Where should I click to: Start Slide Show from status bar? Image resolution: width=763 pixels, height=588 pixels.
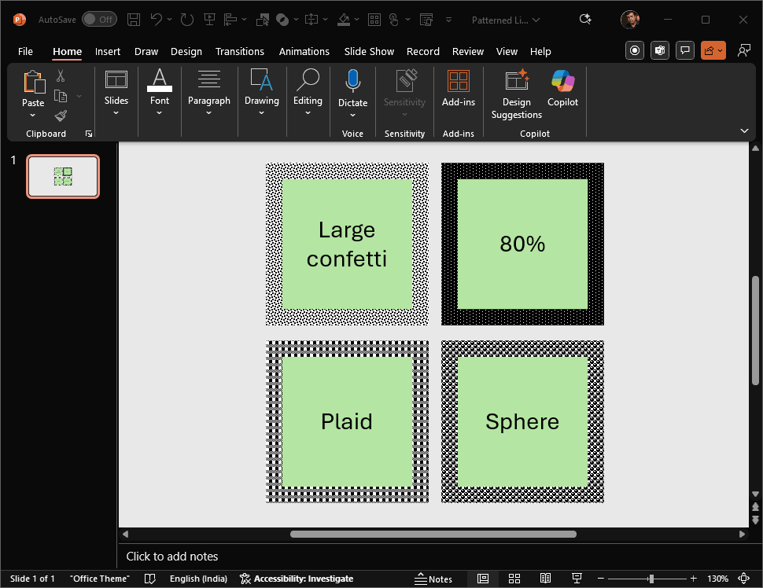(x=577, y=578)
